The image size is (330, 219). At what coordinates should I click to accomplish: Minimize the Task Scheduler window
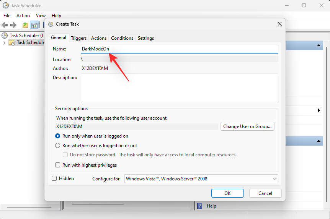point(286,5)
